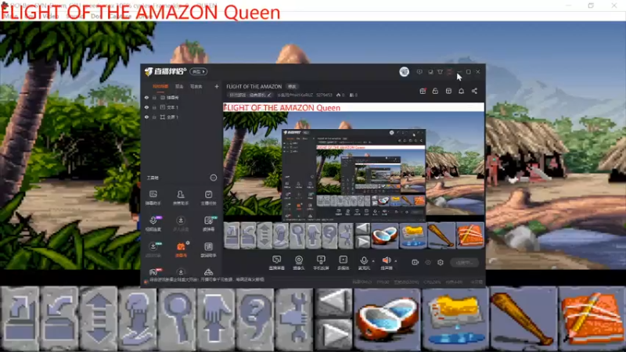Click the start-live pill button
This screenshot has height=352, width=626.
pos(464,262)
